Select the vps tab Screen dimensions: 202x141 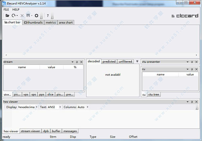click(x=26, y=94)
